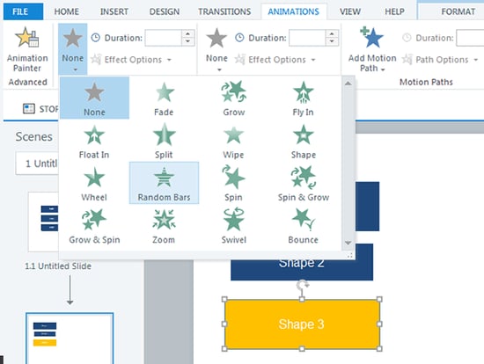Apply the Fly In animation
This screenshot has width=484, height=364.
[303, 98]
